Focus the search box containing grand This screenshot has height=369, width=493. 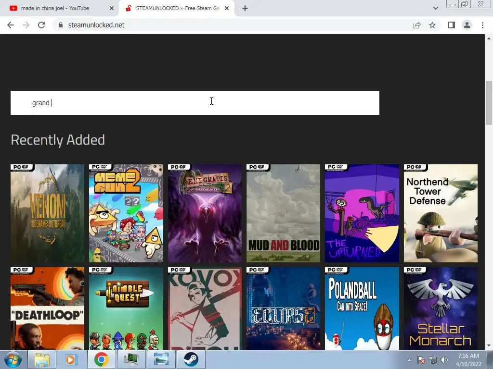(195, 103)
